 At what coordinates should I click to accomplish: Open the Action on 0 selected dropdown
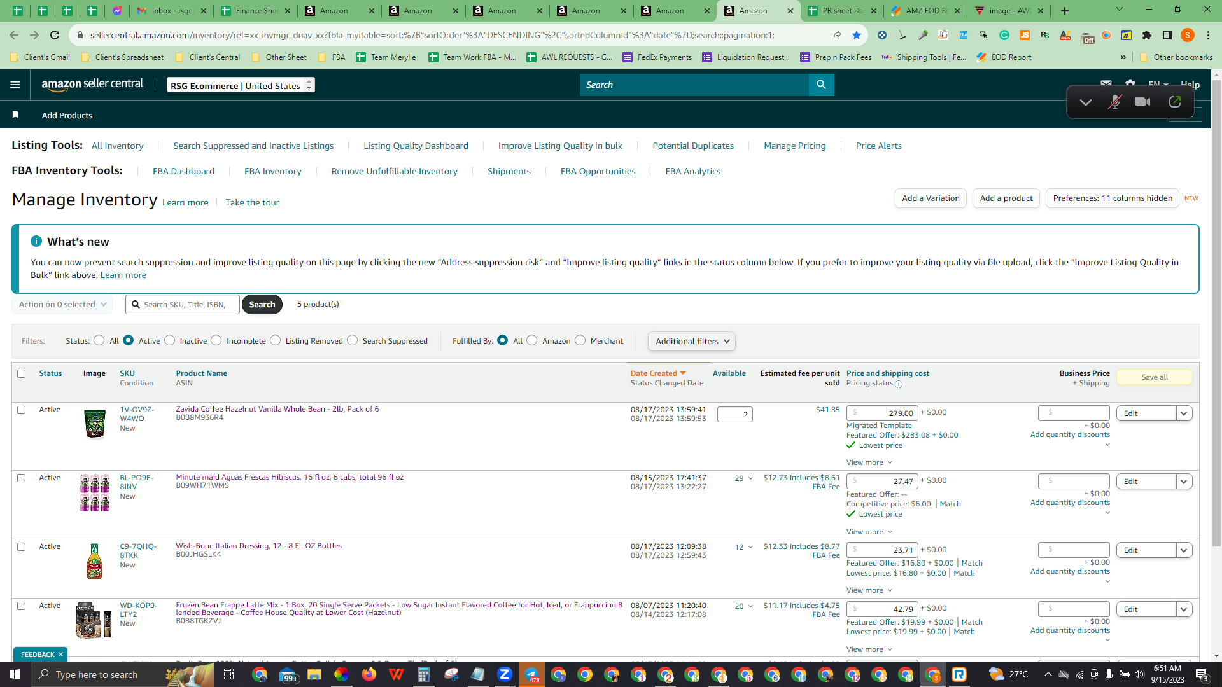(x=62, y=304)
